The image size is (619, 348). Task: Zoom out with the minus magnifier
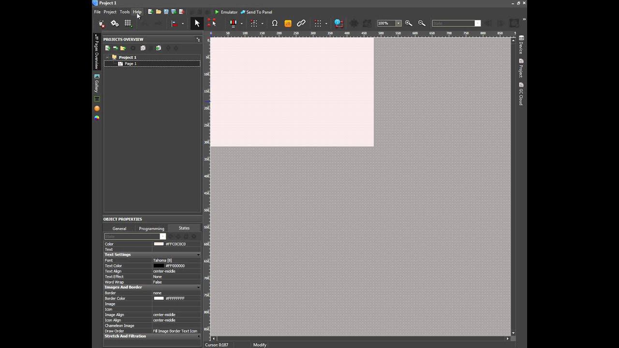422,23
